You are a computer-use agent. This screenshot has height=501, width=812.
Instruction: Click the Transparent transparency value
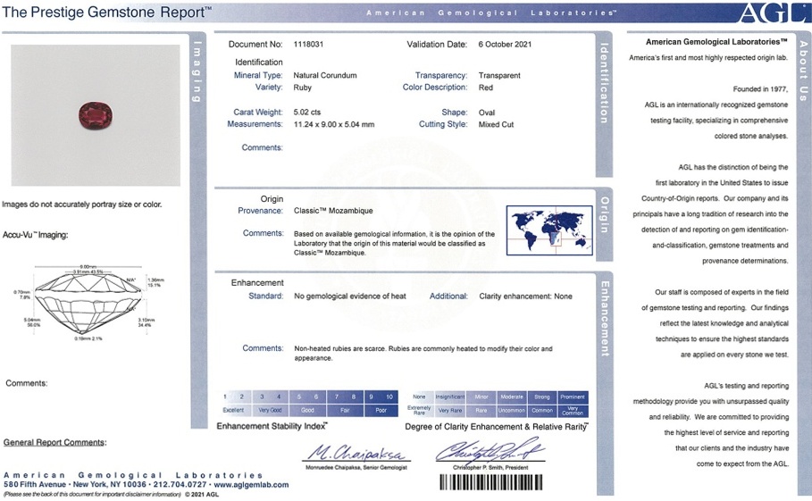[499, 76]
